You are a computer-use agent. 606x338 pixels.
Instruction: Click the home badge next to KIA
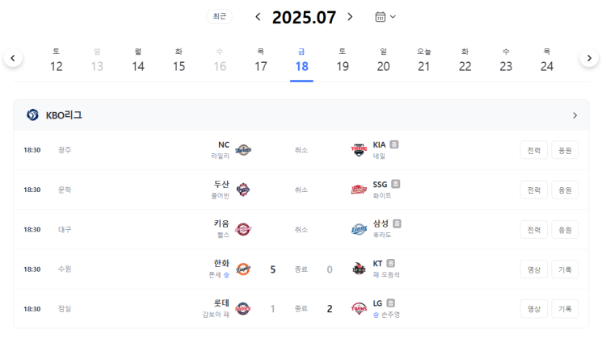(393, 144)
